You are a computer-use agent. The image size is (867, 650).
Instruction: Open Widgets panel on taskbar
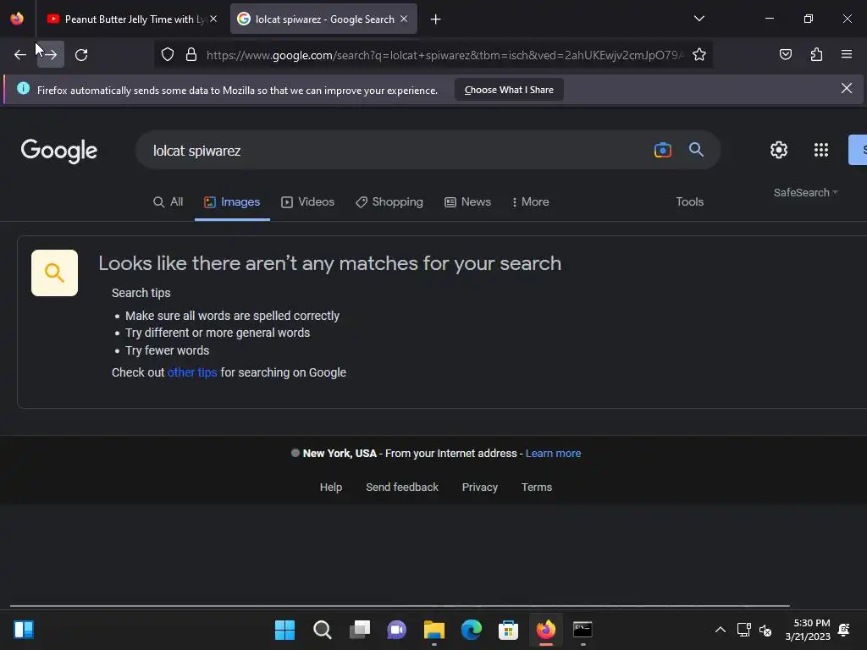pos(24,630)
